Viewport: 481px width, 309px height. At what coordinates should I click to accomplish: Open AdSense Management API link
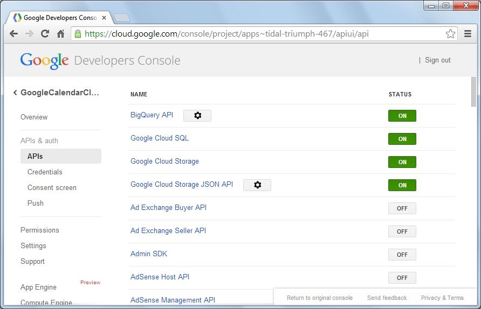point(173,300)
